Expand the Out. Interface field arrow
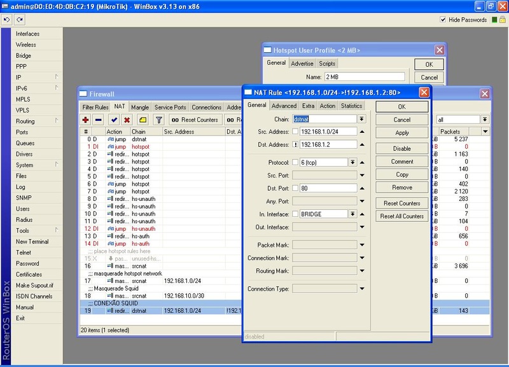 pos(362,227)
